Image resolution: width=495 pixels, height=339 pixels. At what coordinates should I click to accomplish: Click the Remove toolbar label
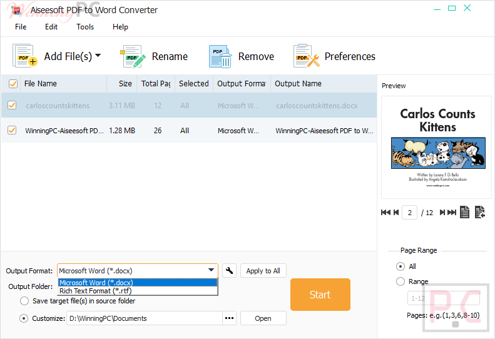256,56
